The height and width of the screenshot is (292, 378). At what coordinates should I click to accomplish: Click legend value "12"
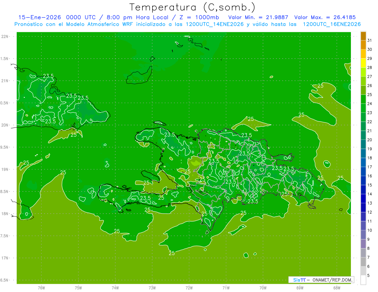369,212
